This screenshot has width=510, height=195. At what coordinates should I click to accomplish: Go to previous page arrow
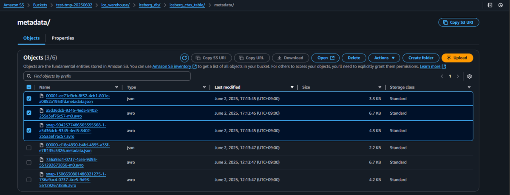442,76
